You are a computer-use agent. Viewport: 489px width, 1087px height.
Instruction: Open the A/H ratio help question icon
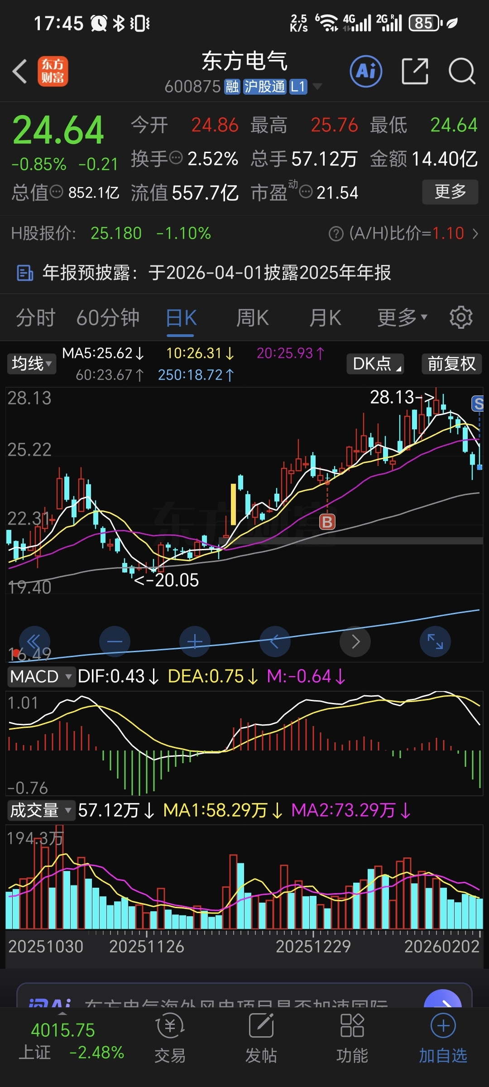[x=336, y=234]
